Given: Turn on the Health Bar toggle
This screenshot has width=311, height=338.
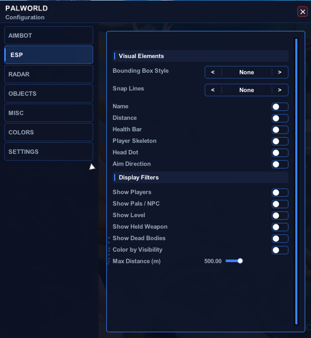Looking at the screenshot, I should (x=280, y=130).
